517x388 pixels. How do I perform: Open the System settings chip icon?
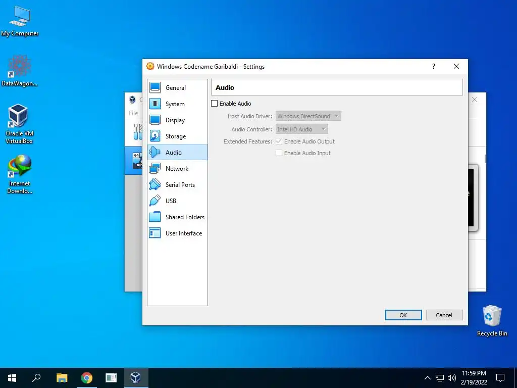coord(155,104)
